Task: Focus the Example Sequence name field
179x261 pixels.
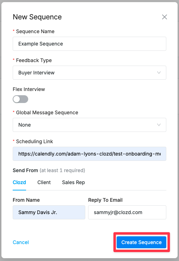Action: [89, 44]
